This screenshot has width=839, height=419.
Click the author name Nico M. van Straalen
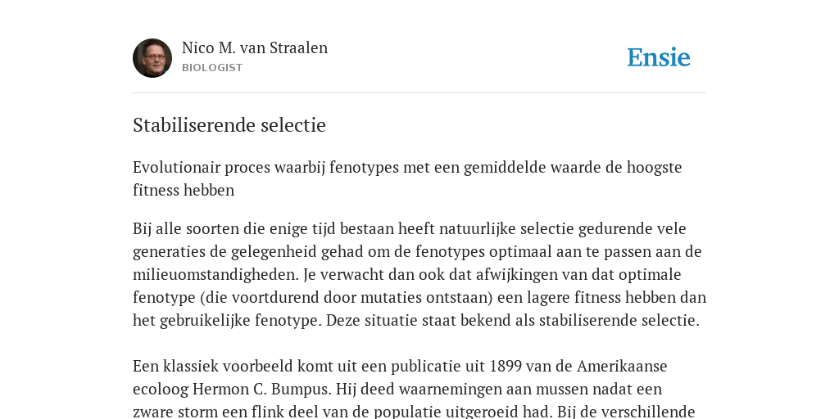point(255,48)
